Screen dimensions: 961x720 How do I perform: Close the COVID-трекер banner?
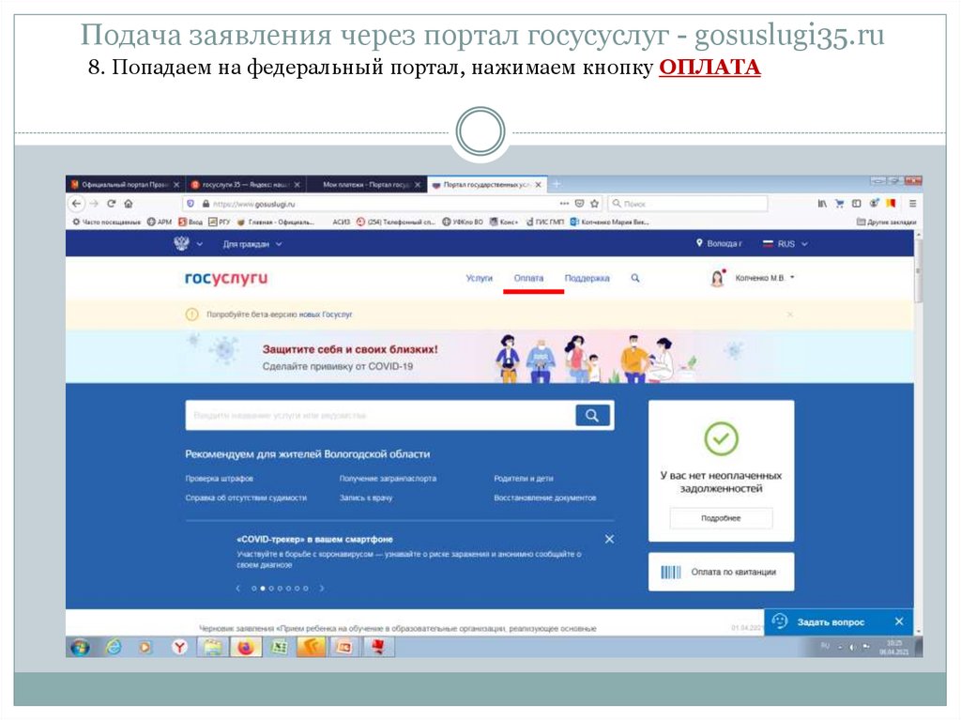point(609,539)
